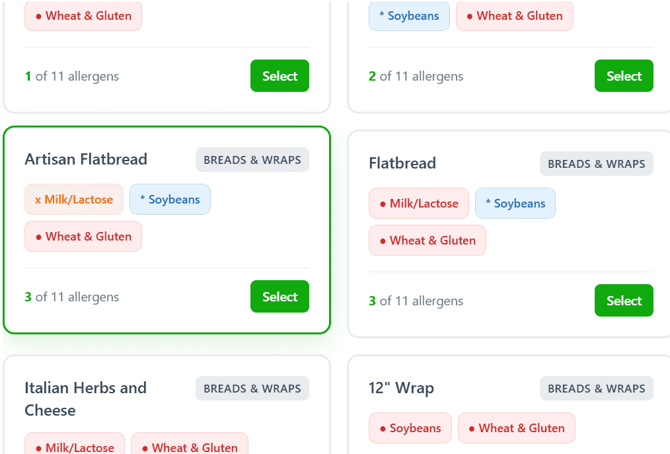670x454 pixels.
Task: Click Select beside "1 of 11 allergens"
Action: tap(279, 76)
